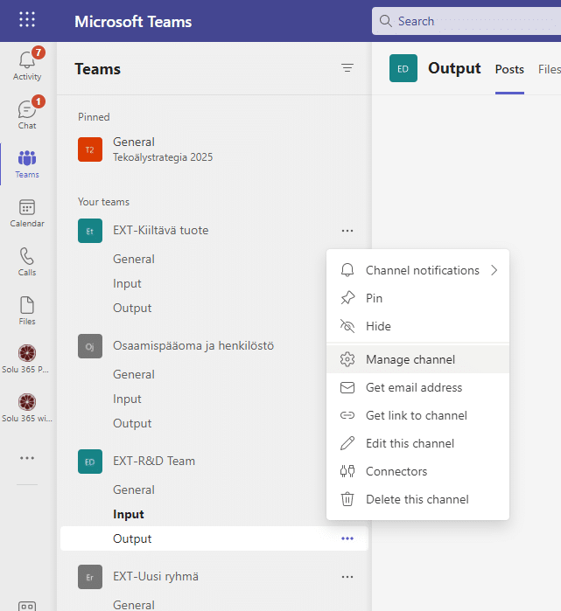
Task: Choose Pin from context menu
Action: pyautogui.click(x=417, y=298)
